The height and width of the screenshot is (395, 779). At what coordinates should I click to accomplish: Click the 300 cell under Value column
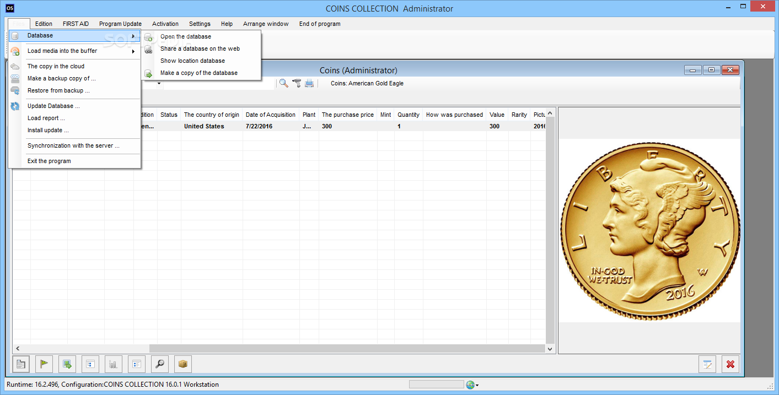coord(497,126)
